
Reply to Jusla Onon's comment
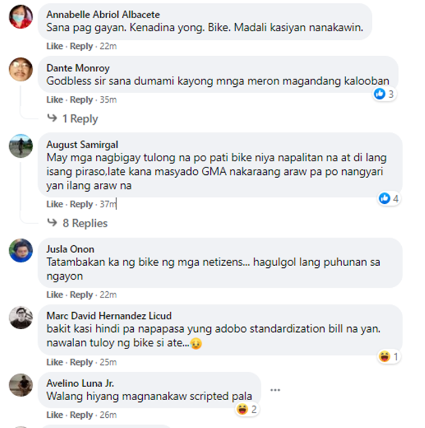(81, 295)
